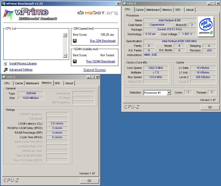Click the Instructions field 'MMX, SSE'

tap(180, 55)
